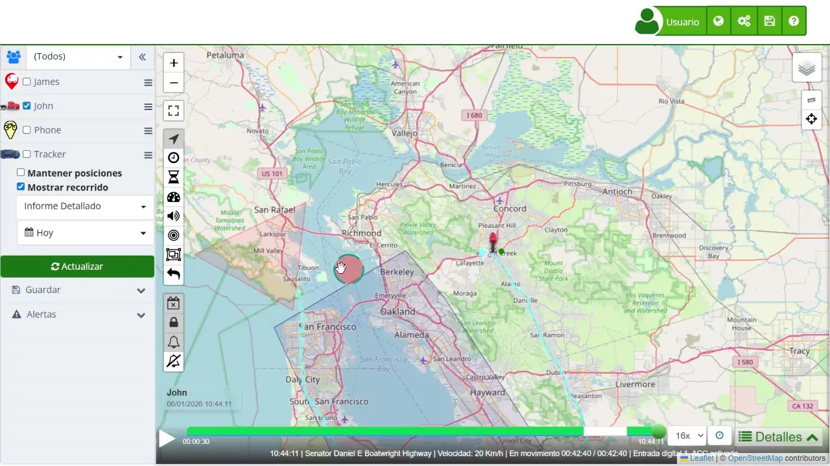Click the speedometer icon in map toolbar
Screen dimensions: 830x466
(x=173, y=197)
